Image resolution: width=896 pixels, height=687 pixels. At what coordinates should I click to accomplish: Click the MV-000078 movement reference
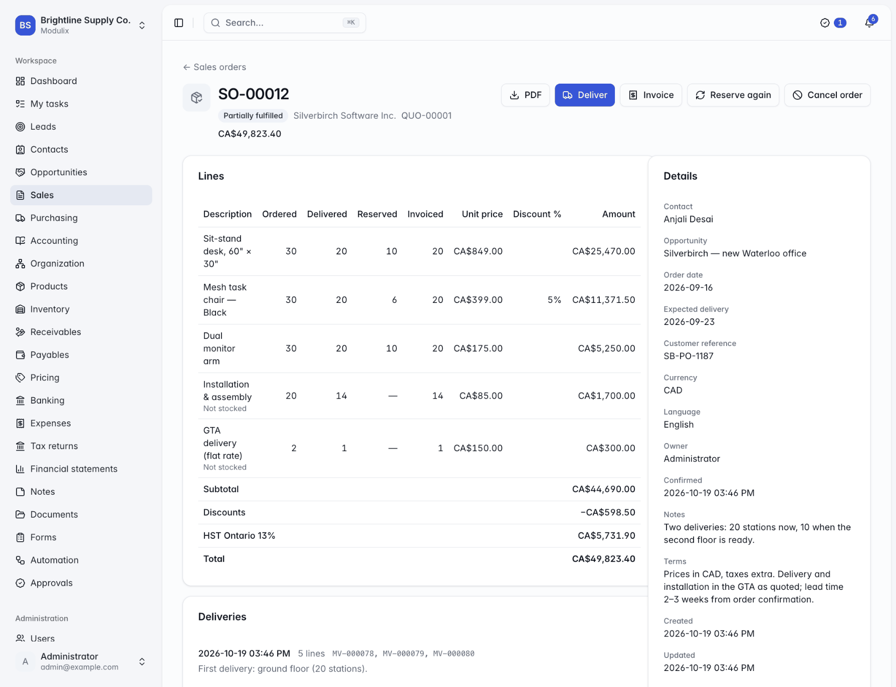353,653
